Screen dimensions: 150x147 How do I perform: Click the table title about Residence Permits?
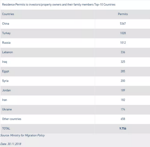tap(59, 5)
